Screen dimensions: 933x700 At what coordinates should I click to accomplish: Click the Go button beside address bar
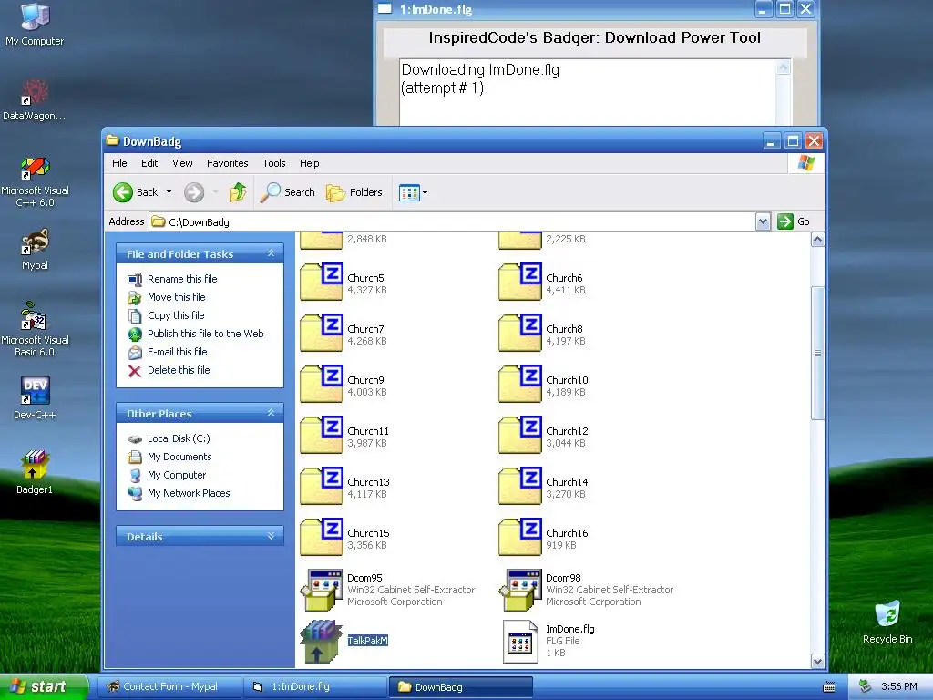795,221
